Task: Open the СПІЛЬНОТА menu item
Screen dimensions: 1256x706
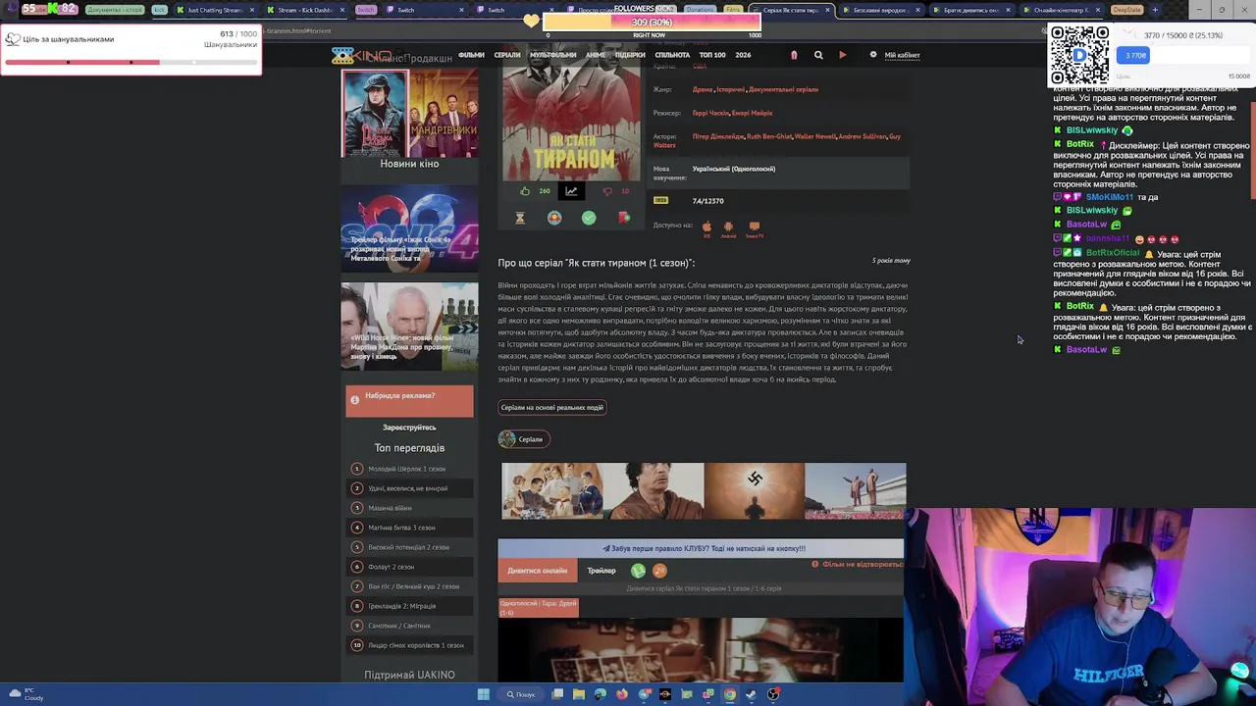Action: pyautogui.click(x=672, y=55)
